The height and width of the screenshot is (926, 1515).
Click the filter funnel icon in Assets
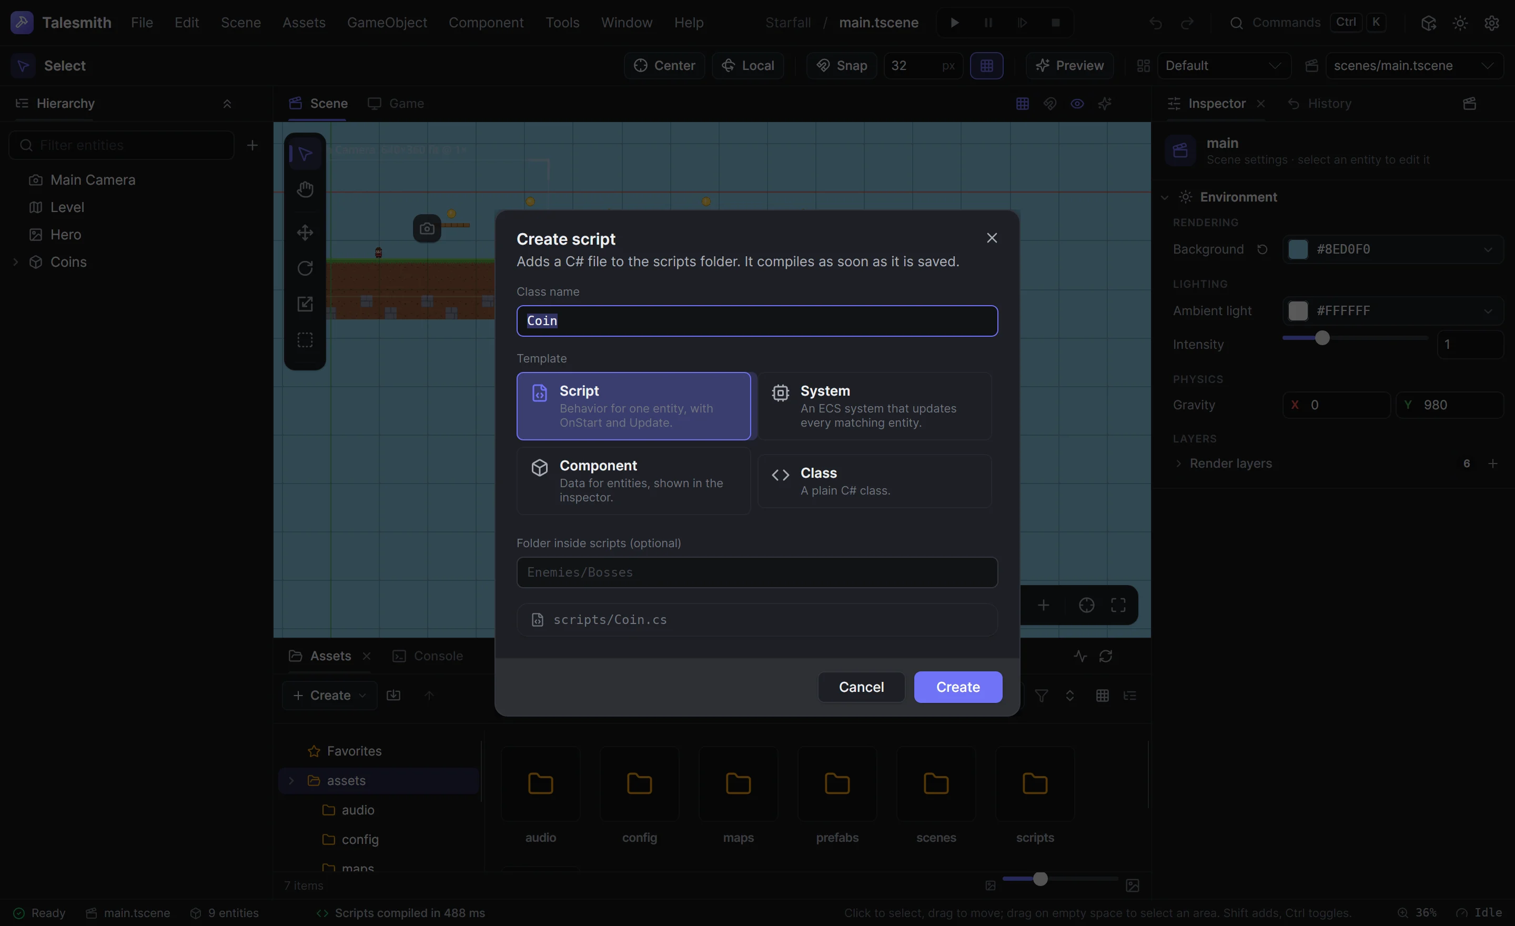click(x=1042, y=696)
